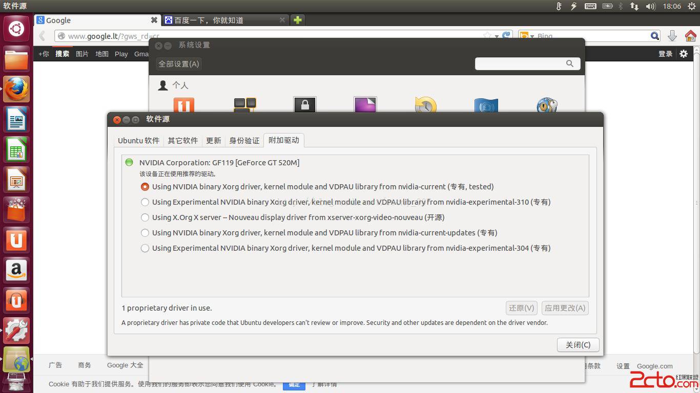Image resolution: width=700 pixels, height=393 pixels.
Task: Open Ubuntu One Music store icon
Action: click(x=16, y=301)
